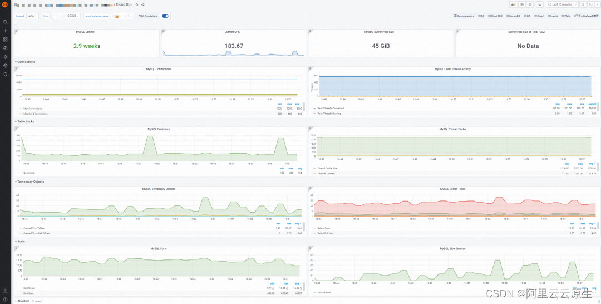Collapse the Sorts row
This screenshot has width=601, height=304.
21,242
